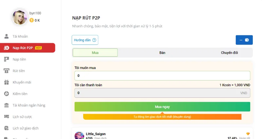Focus the Tôi muốn mua input

[x=162, y=76]
